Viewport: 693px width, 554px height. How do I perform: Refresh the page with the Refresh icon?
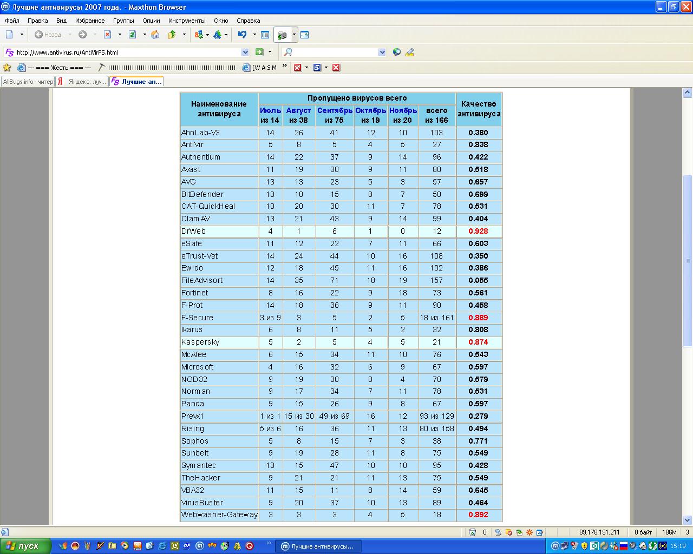(132, 35)
